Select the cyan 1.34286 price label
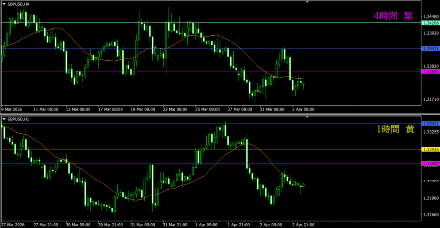Screen dimensions: 440x228 click(x=430, y=22)
